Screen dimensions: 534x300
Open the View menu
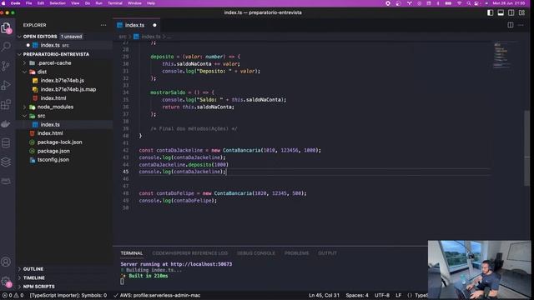point(75,3)
